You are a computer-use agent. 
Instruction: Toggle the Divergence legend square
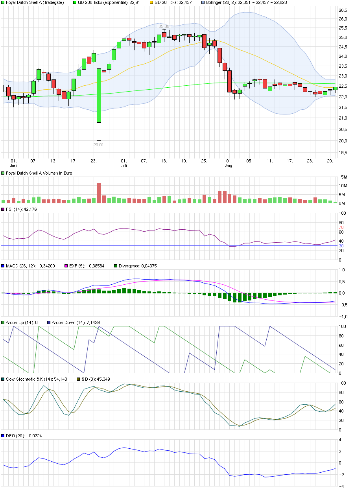(116, 266)
